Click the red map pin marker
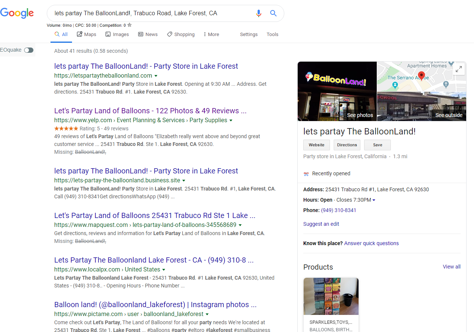Screen dimensions: 474x332 421,76
